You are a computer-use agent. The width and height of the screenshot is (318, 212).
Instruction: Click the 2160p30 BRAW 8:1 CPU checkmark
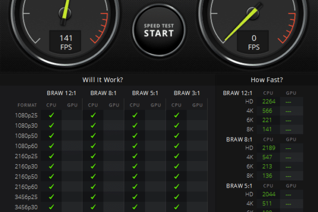point(93,166)
